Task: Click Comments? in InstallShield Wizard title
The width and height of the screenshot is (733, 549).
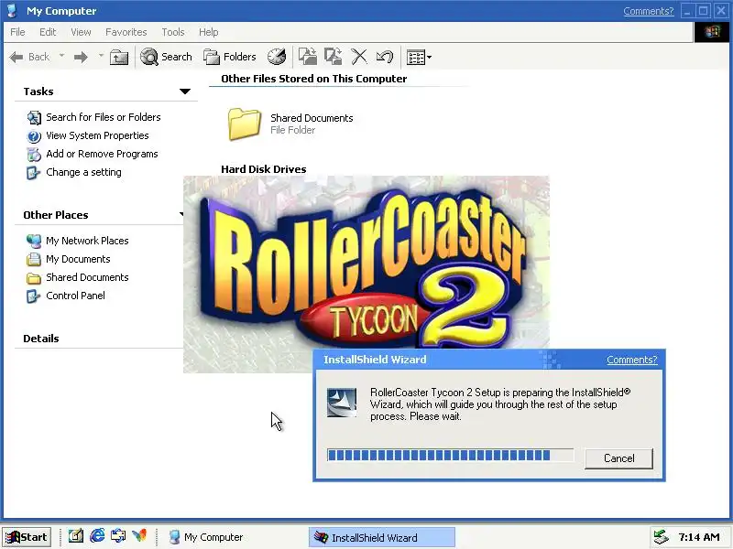Action: (x=631, y=360)
